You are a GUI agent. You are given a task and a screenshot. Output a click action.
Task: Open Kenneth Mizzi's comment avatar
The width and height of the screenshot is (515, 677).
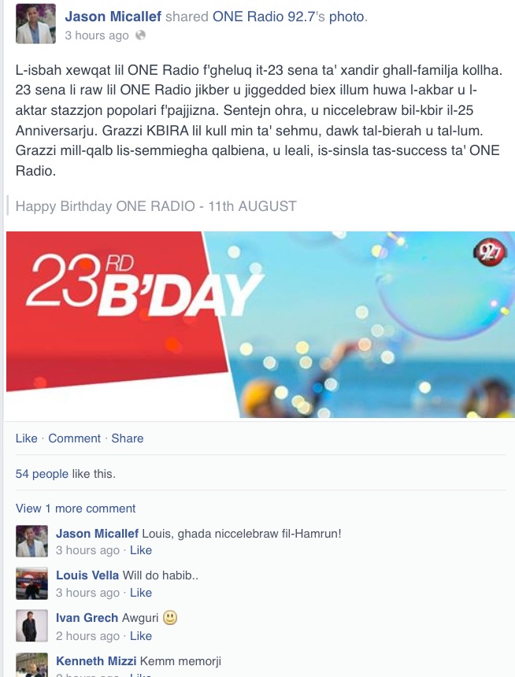click(32, 665)
